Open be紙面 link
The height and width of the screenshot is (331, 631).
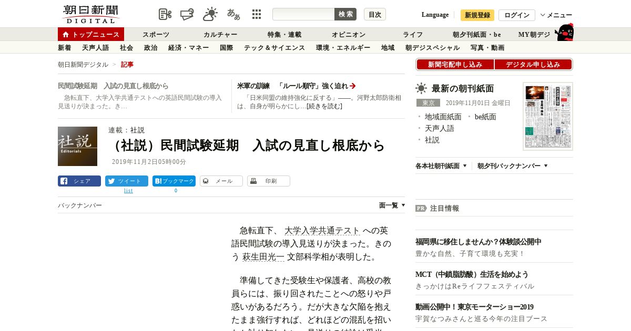[x=485, y=117]
